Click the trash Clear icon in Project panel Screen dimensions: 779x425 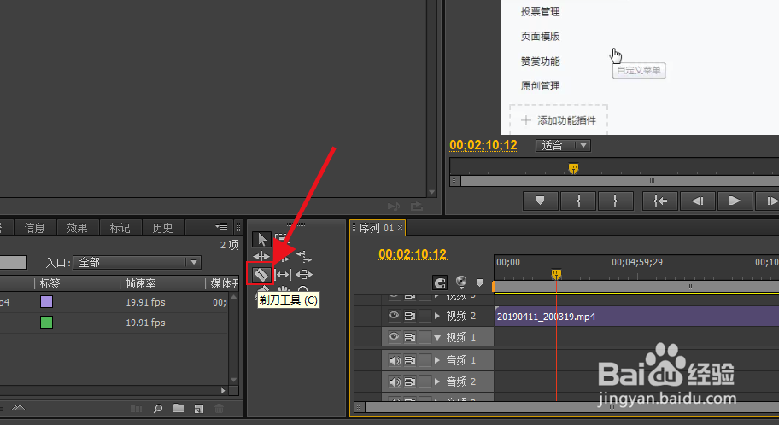pos(219,409)
